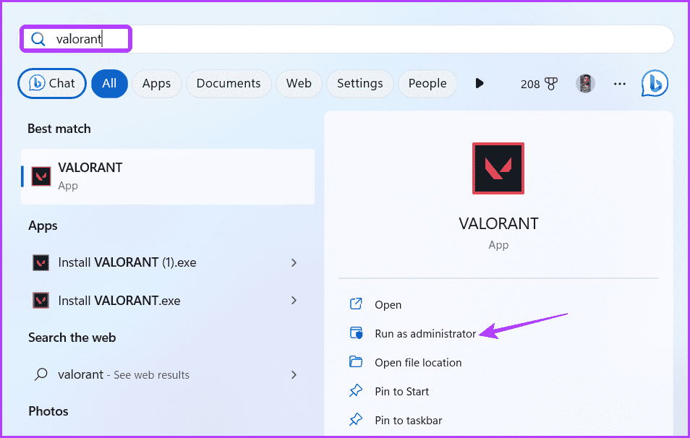Open the Bing Chat tab
The image size is (690, 438).
click(52, 84)
